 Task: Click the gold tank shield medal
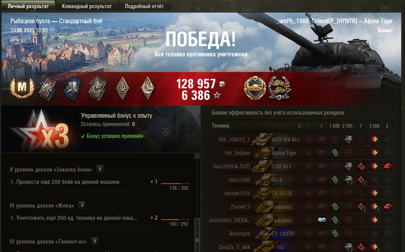(254, 88)
